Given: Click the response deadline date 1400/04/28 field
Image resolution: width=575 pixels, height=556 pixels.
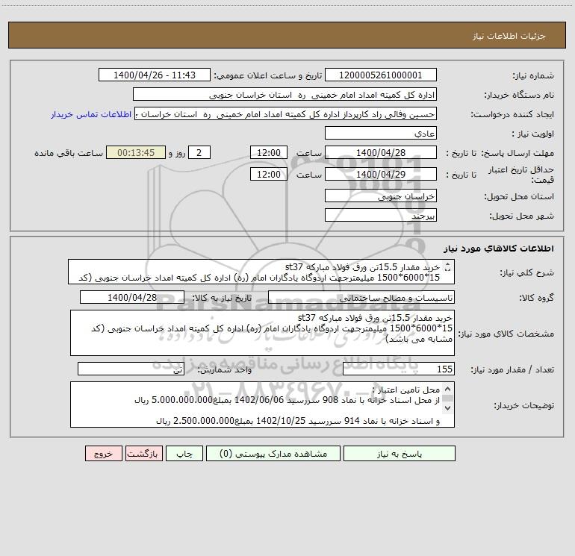Looking at the screenshot, I should click(381, 152).
